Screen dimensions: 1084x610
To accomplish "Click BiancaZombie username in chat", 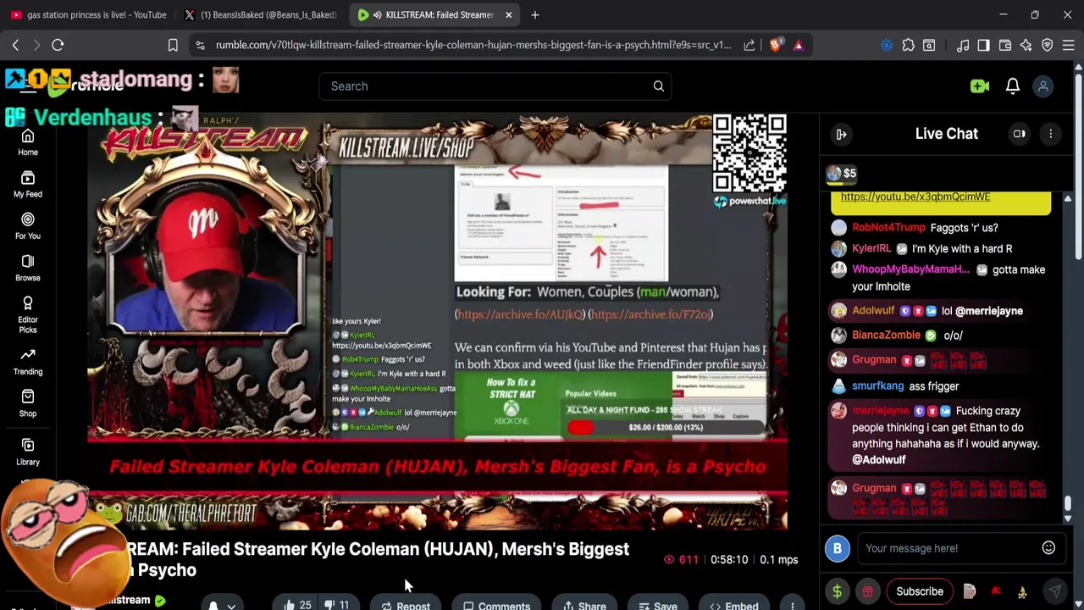I will pyautogui.click(x=886, y=335).
